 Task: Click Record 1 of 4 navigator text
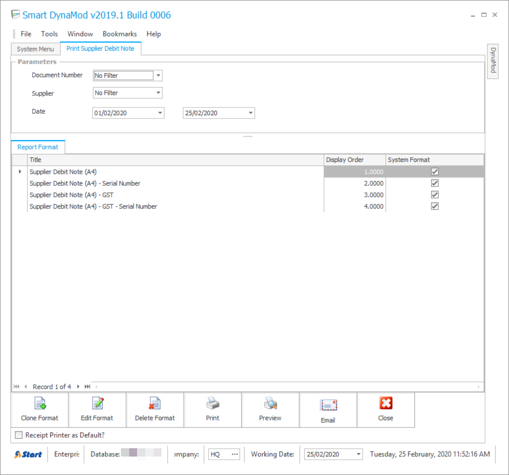click(52, 387)
